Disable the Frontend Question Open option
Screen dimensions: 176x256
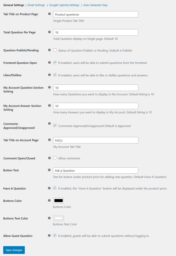pyautogui.click(x=54, y=62)
